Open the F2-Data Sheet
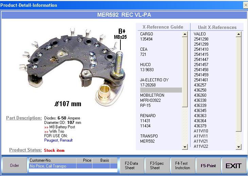248x176 pixels. point(132,165)
